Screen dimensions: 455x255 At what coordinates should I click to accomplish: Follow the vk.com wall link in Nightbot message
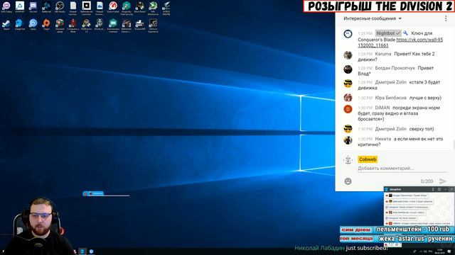400,42
